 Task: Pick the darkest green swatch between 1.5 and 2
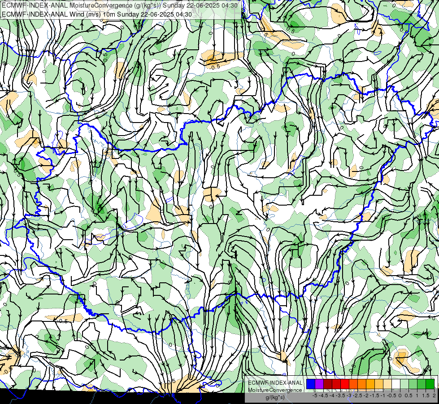[x=430, y=384]
